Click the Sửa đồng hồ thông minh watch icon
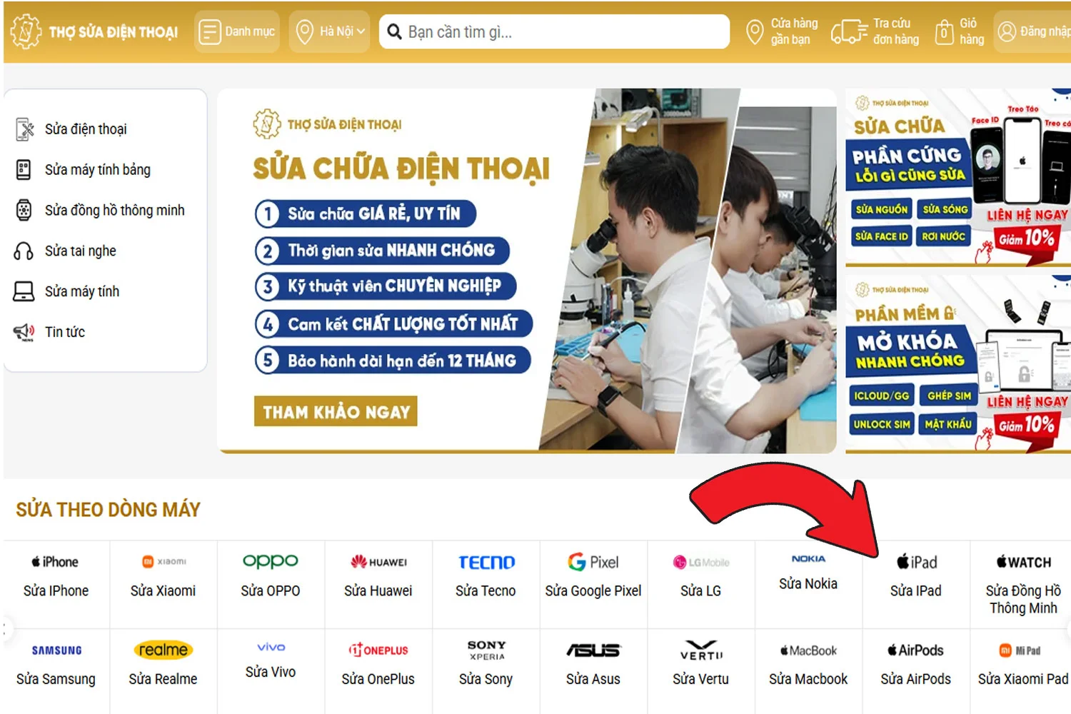 (24, 210)
